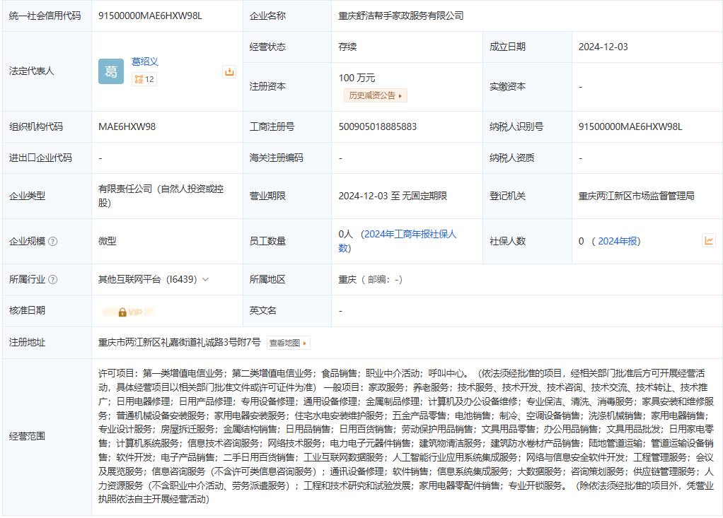Select the 组织机构代码 MAE6HXW98

(127, 126)
